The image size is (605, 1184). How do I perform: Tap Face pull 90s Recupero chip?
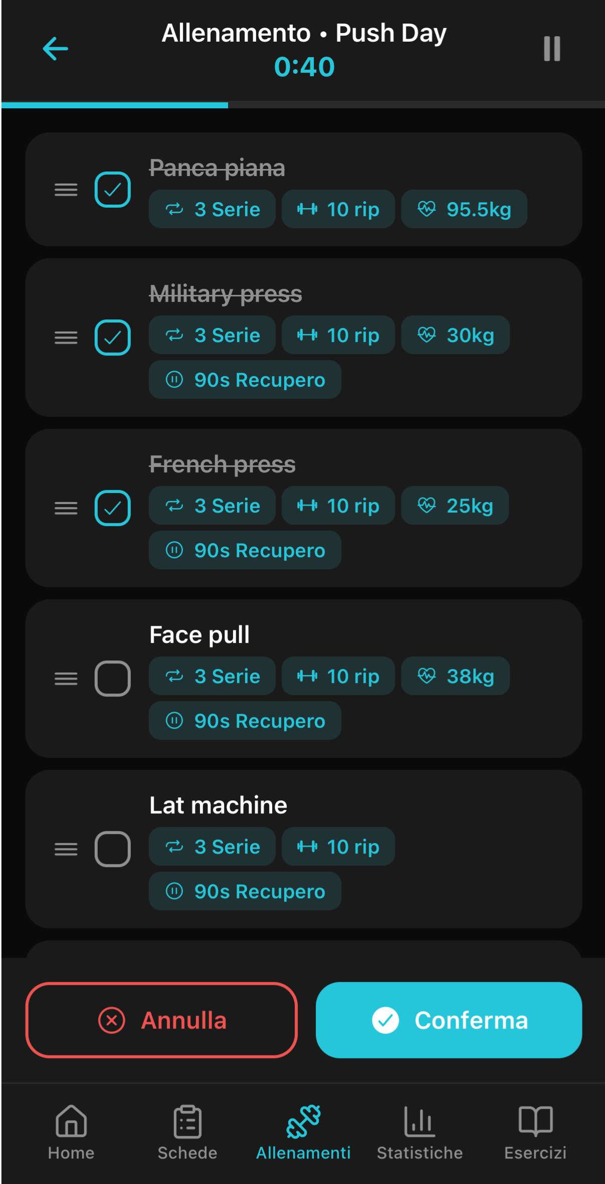click(245, 721)
